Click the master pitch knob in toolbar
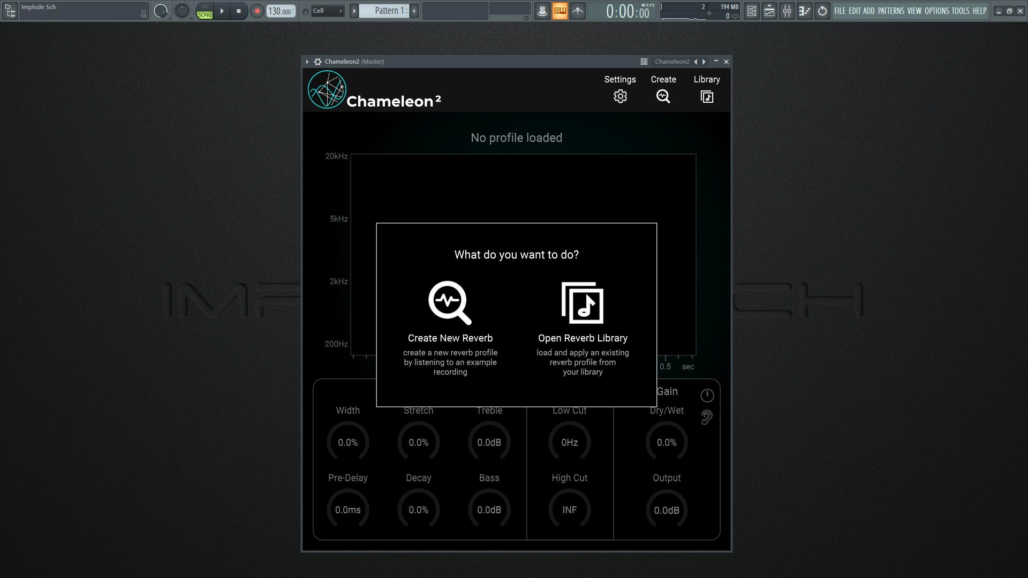Image resolution: width=1028 pixels, height=578 pixels. [182, 11]
